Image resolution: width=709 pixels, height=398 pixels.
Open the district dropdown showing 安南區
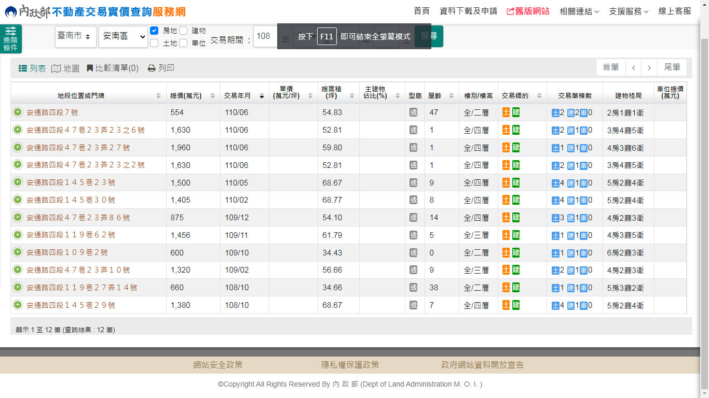pos(123,36)
